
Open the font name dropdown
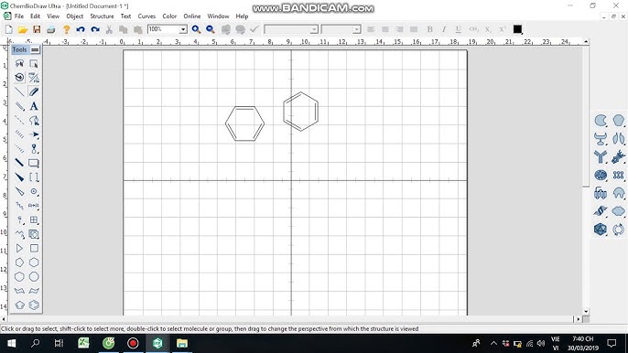(x=314, y=29)
